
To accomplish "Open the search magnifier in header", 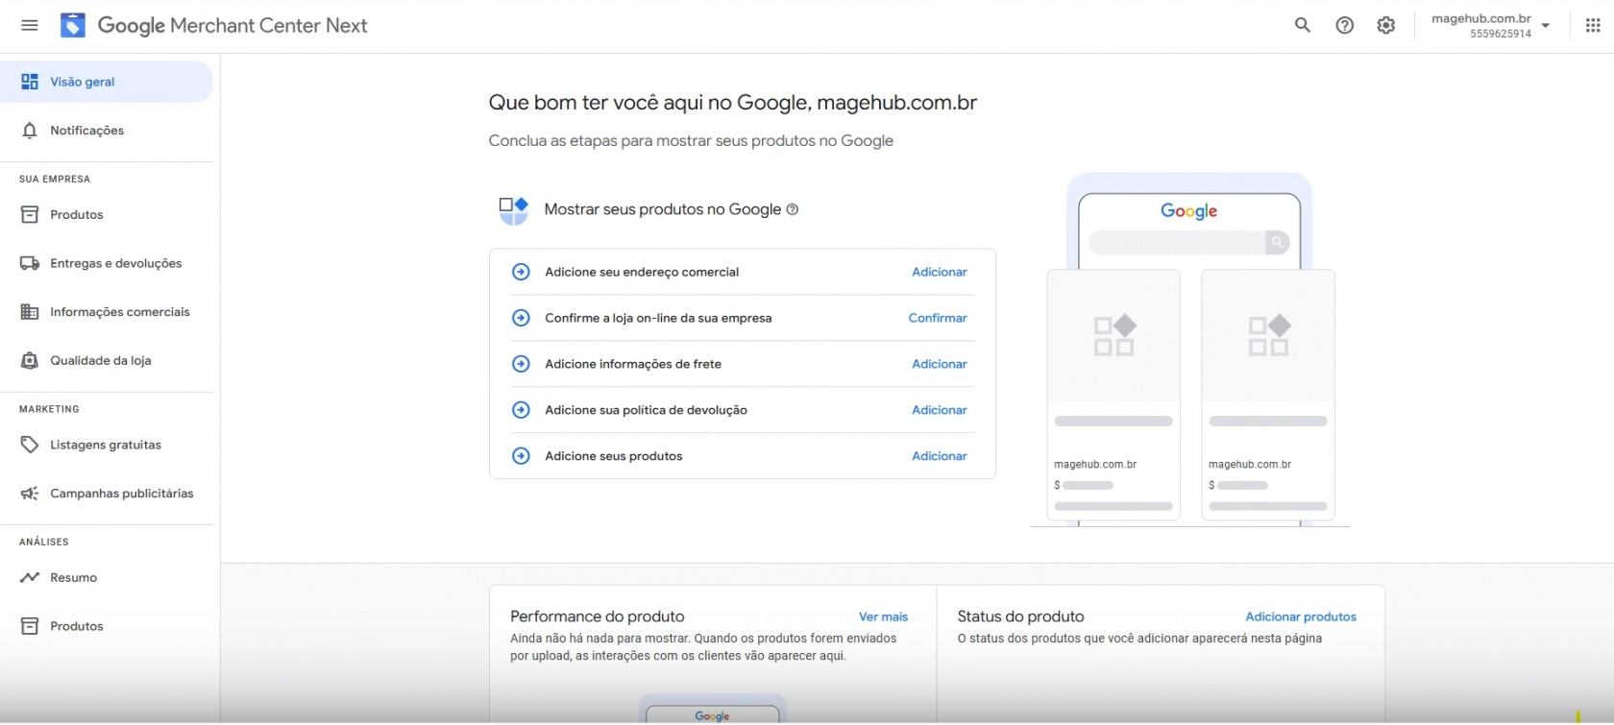I will click(1303, 25).
